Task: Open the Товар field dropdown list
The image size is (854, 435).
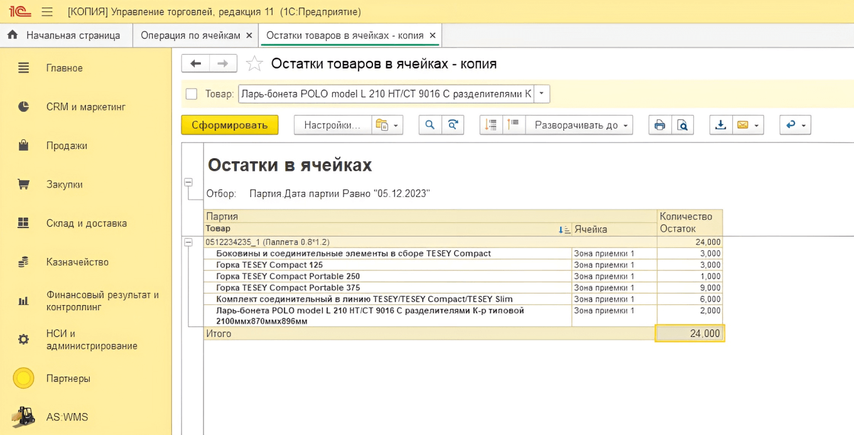Action: (541, 94)
